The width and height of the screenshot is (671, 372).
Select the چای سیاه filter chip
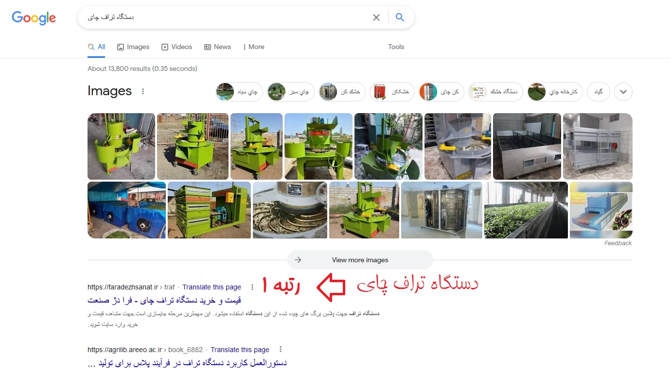(x=239, y=91)
